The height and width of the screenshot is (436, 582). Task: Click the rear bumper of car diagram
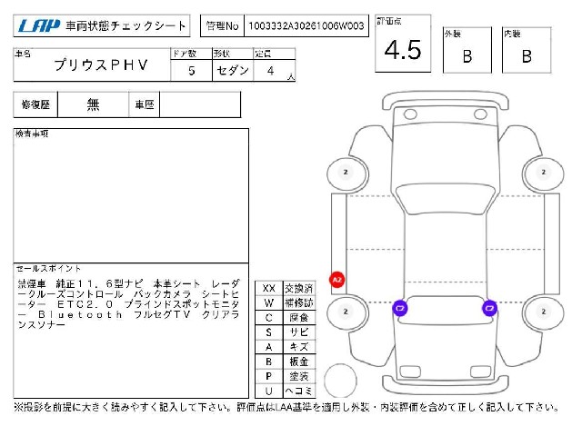(446, 385)
